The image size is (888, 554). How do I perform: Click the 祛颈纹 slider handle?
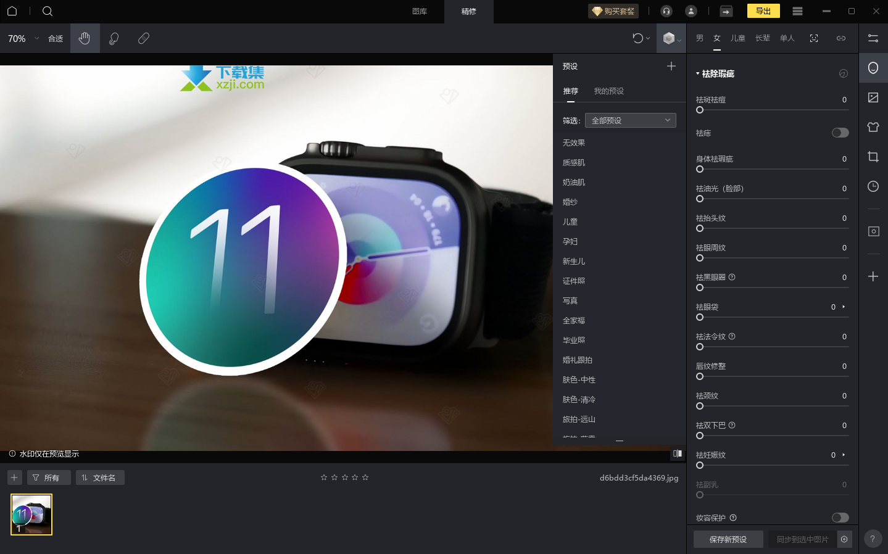(x=700, y=406)
